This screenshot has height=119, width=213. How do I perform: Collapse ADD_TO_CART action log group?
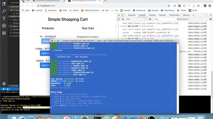coord(118,26)
